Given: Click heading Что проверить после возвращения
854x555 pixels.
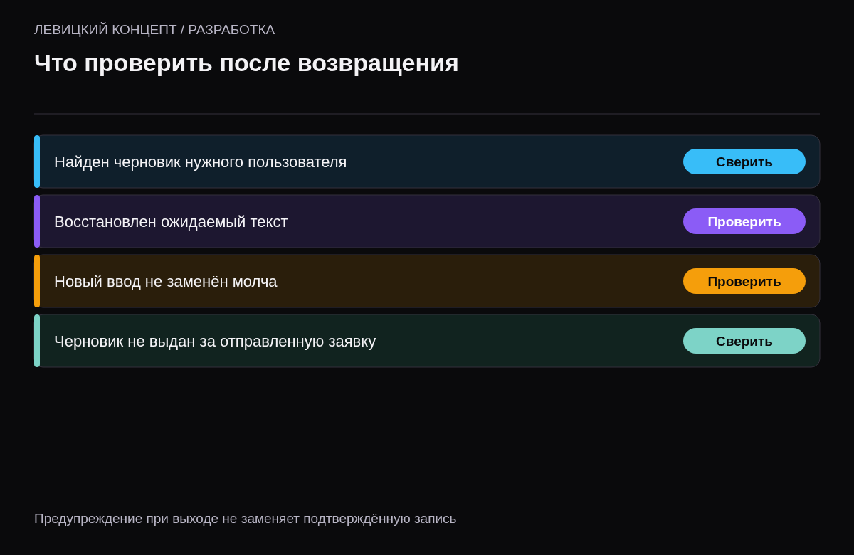Looking at the screenshot, I should point(246,63).
